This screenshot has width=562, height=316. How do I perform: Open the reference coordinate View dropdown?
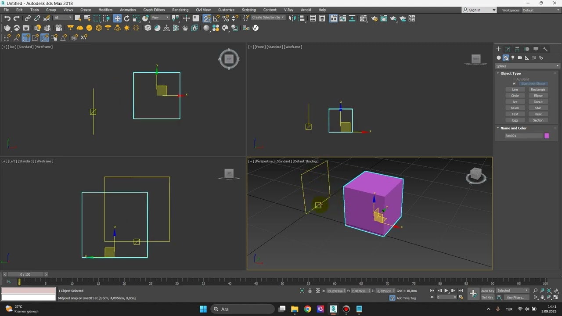(x=160, y=18)
